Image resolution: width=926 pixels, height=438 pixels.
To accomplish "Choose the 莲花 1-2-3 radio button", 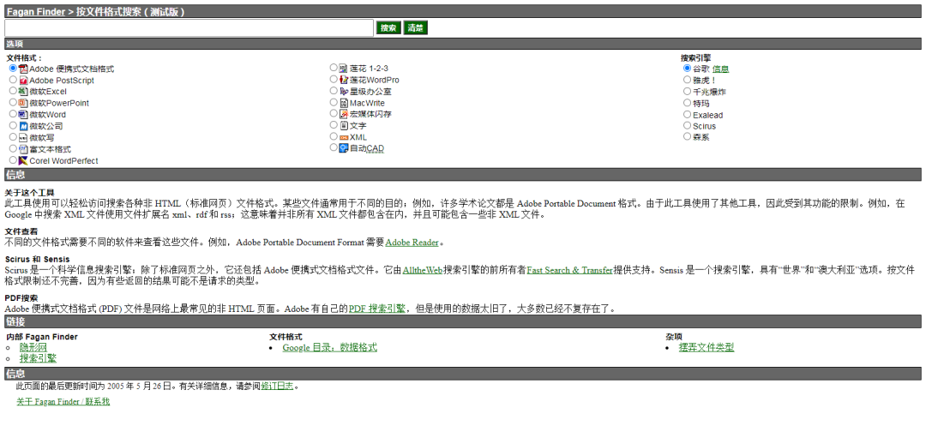I will (x=334, y=68).
